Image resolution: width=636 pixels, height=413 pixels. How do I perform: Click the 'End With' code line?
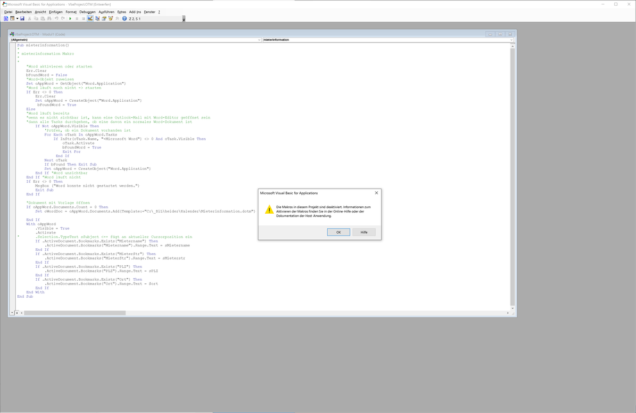pos(35,292)
